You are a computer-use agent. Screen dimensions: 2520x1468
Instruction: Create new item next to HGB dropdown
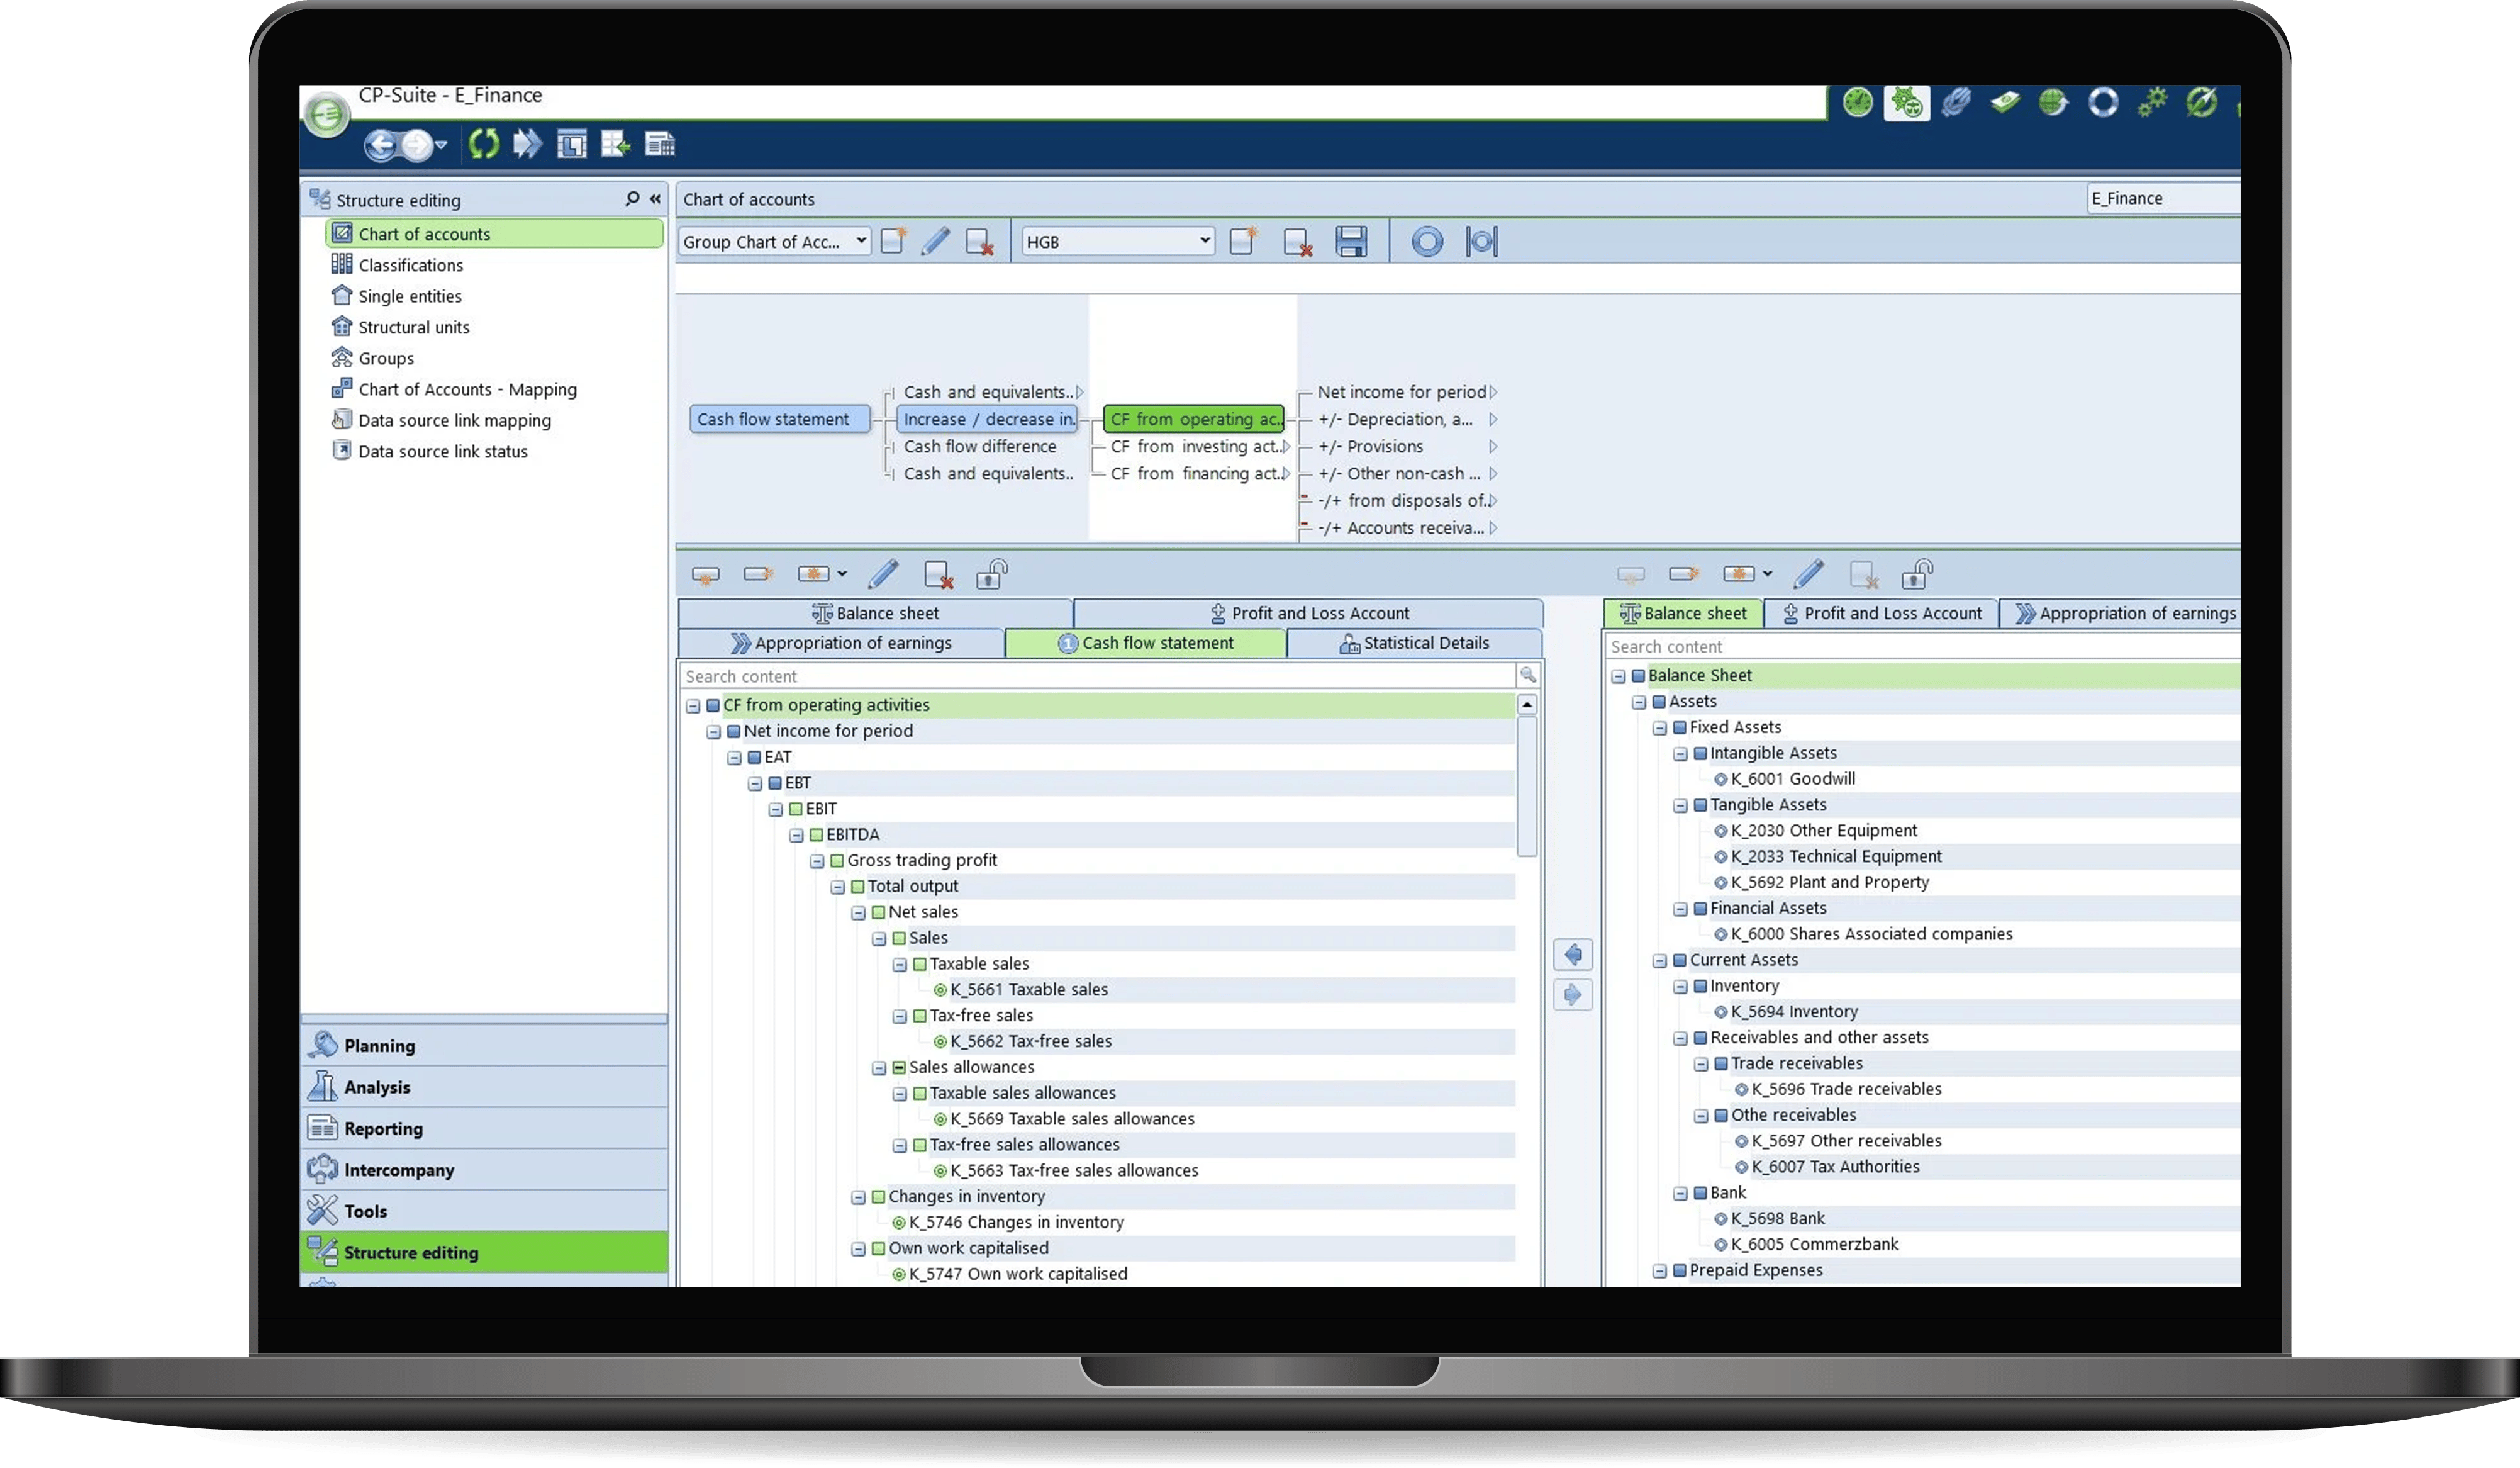tap(1243, 241)
